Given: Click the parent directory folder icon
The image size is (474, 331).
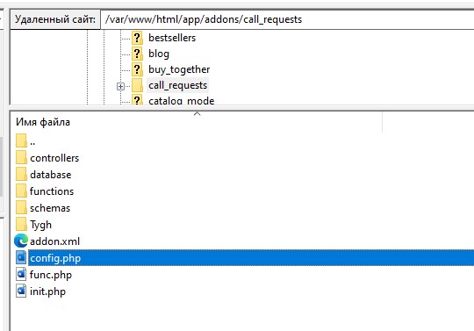Looking at the screenshot, I should [21, 140].
